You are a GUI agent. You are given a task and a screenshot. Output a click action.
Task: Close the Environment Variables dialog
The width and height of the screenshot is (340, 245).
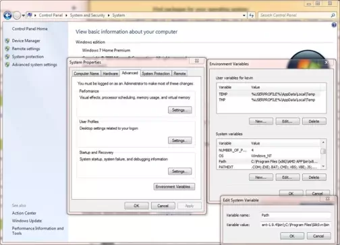coord(327,62)
